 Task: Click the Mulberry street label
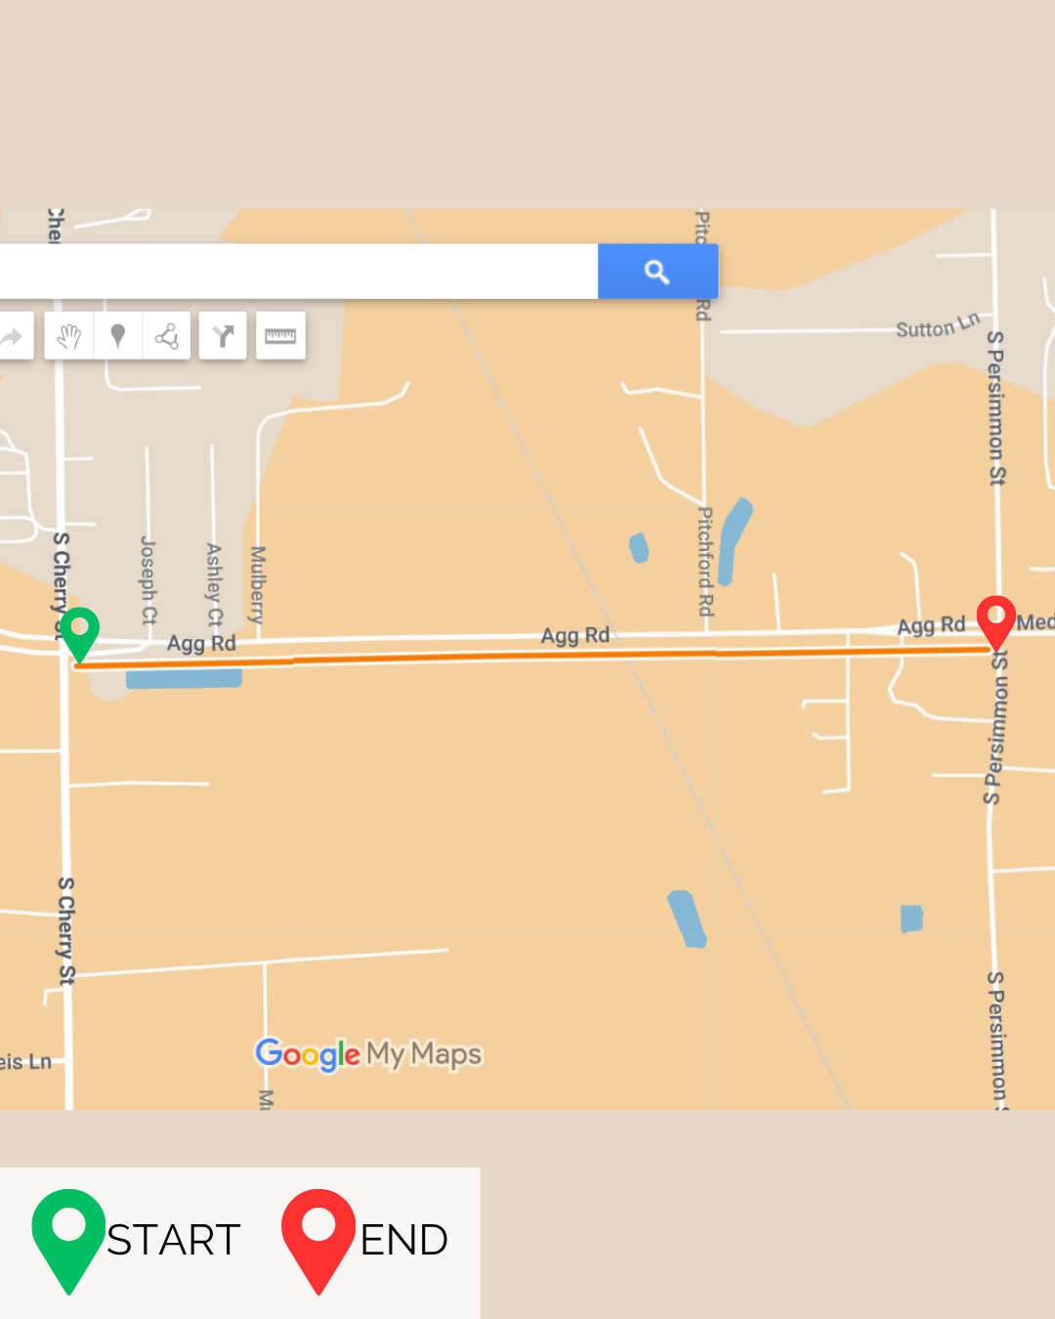(257, 585)
